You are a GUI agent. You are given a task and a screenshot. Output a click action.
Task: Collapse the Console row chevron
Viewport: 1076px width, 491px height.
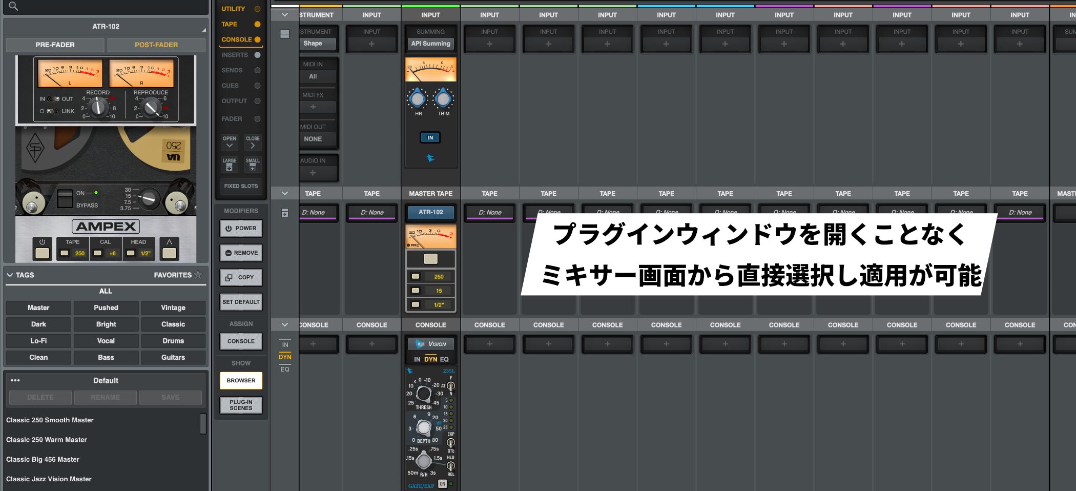coord(285,324)
